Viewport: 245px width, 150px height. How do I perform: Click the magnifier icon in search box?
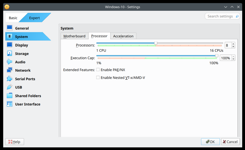point(237,16)
